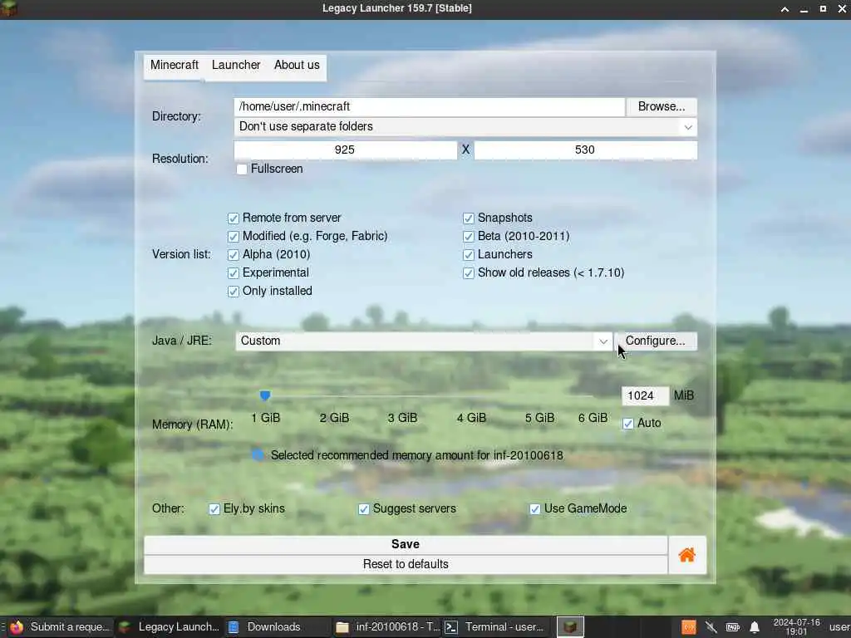
Task: Toggle the Fullscreen checkbox
Action: click(x=242, y=169)
